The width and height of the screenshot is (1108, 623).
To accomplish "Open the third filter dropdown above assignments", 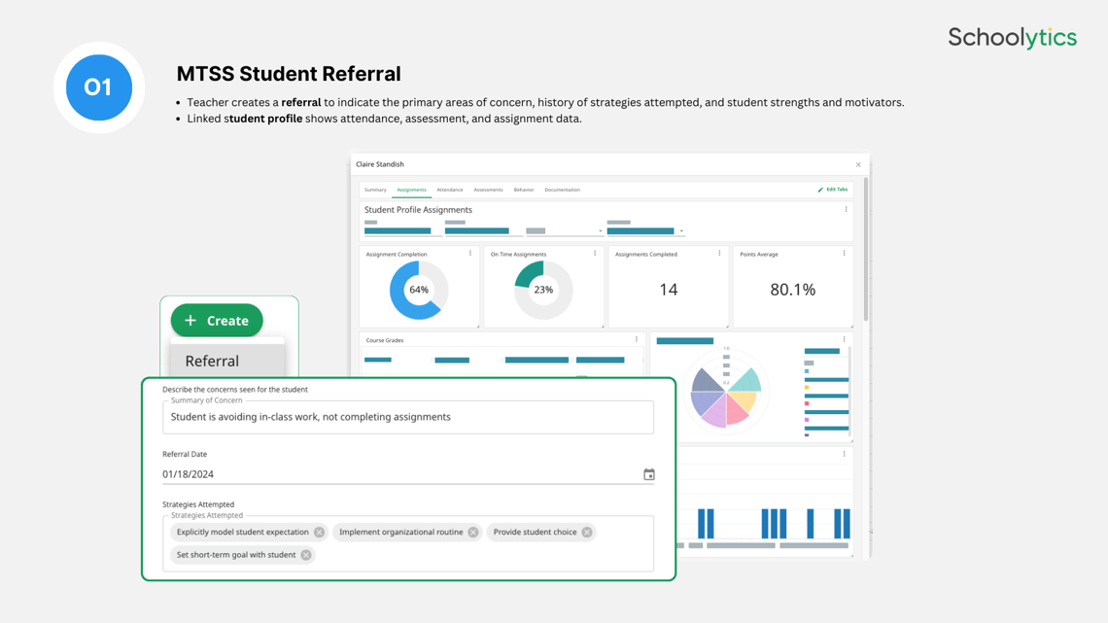I will (x=599, y=231).
